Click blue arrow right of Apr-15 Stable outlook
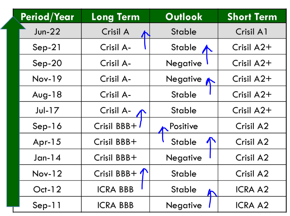This screenshot has height=216, width=290. [x=211, y=147]
